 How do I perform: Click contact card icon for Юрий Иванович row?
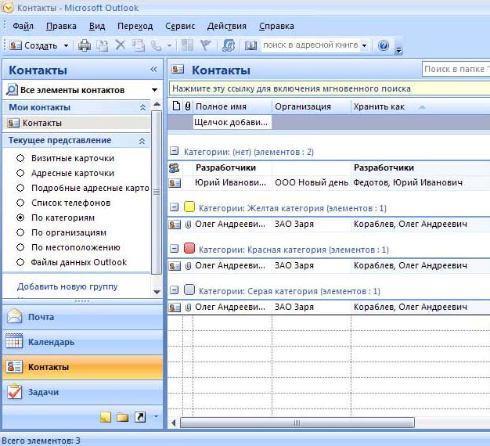[175, 183]
